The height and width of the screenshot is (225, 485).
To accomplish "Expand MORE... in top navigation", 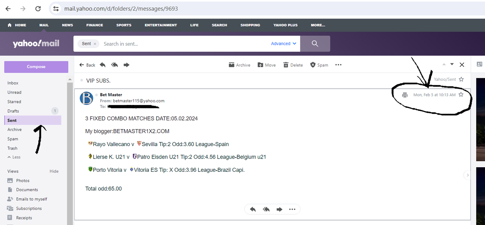I will [318, 25].
